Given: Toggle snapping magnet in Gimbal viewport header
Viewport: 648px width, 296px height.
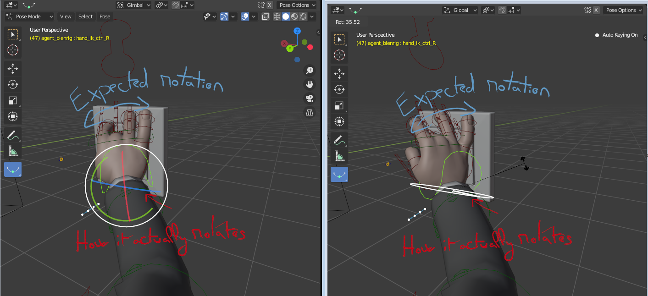Looking at the screenshot, I should click(x=176, y=5).
